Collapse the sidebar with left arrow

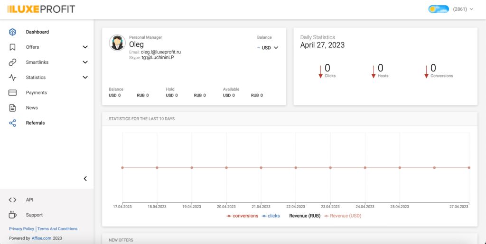[85, 179]
